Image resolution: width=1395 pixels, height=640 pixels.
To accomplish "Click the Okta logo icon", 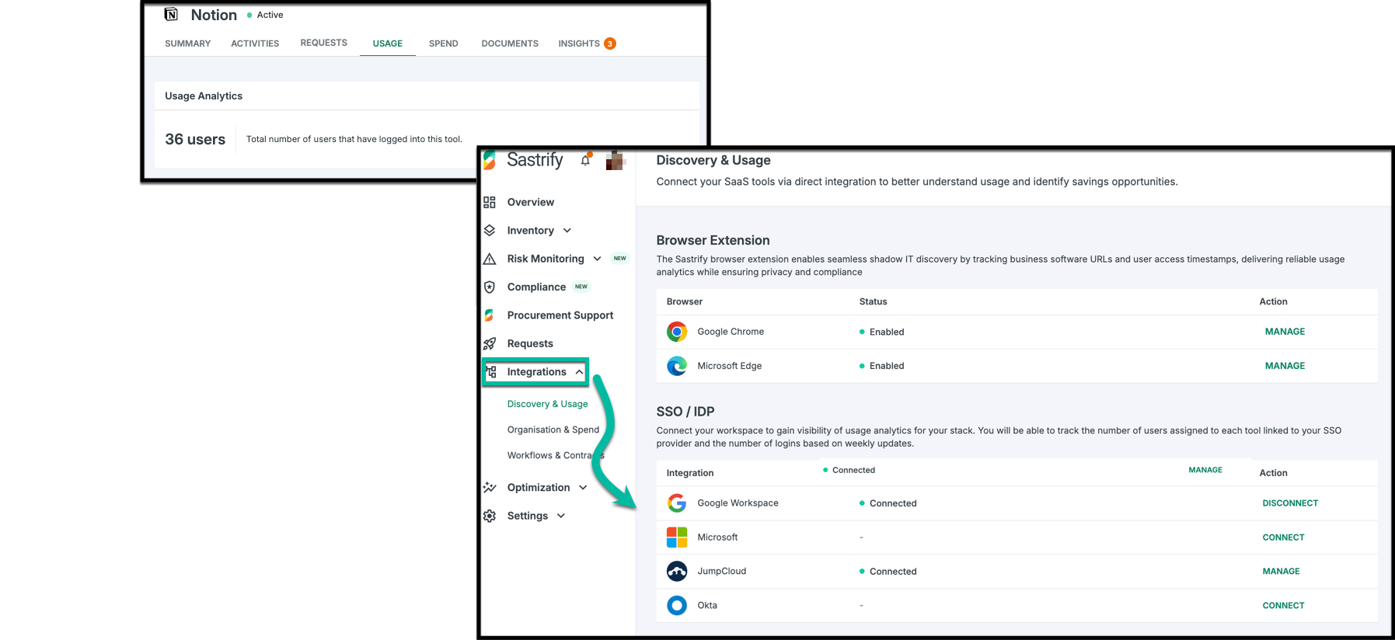I will pos(677,605).
